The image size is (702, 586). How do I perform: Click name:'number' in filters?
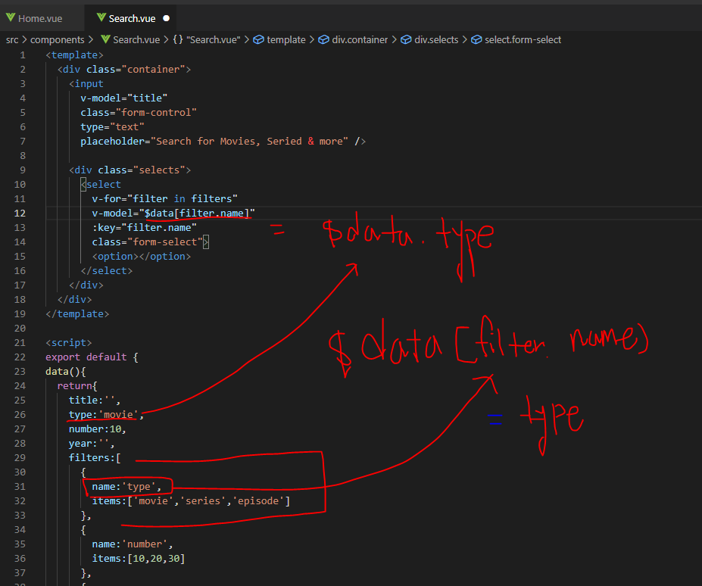coord(133,544)
